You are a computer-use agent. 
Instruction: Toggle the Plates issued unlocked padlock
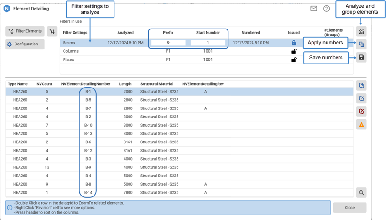pyautogui.click(x=294, y=59)
